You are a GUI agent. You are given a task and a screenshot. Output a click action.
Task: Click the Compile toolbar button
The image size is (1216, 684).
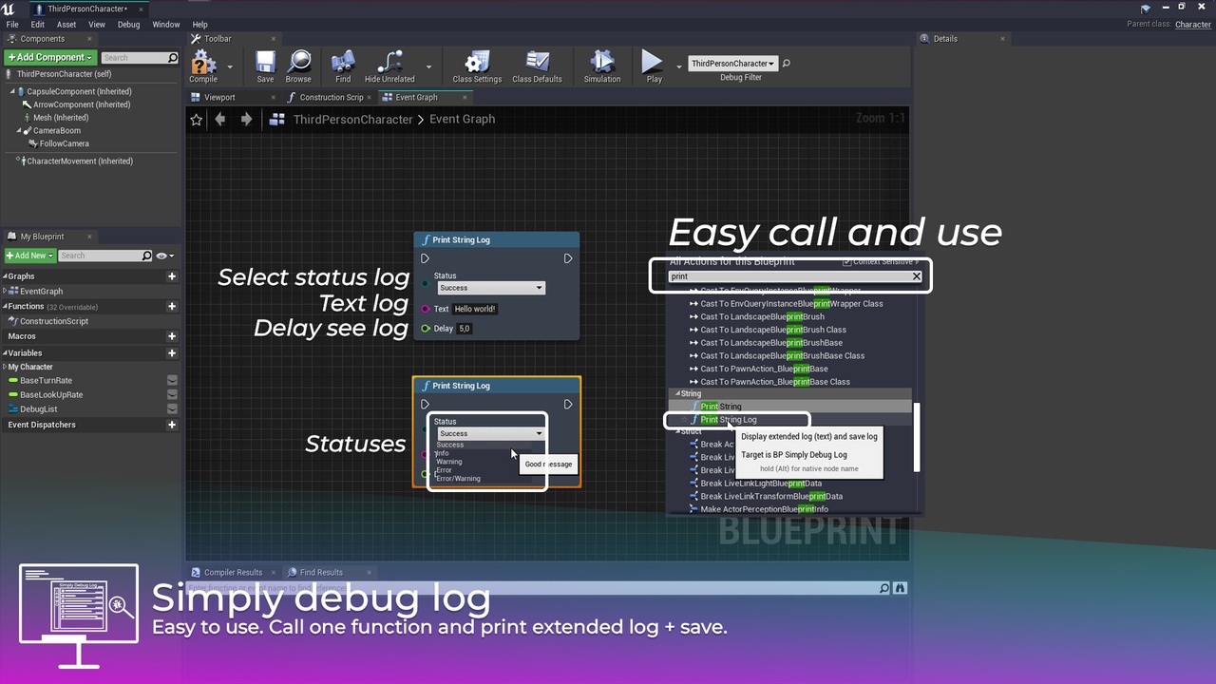pos(203,66)
